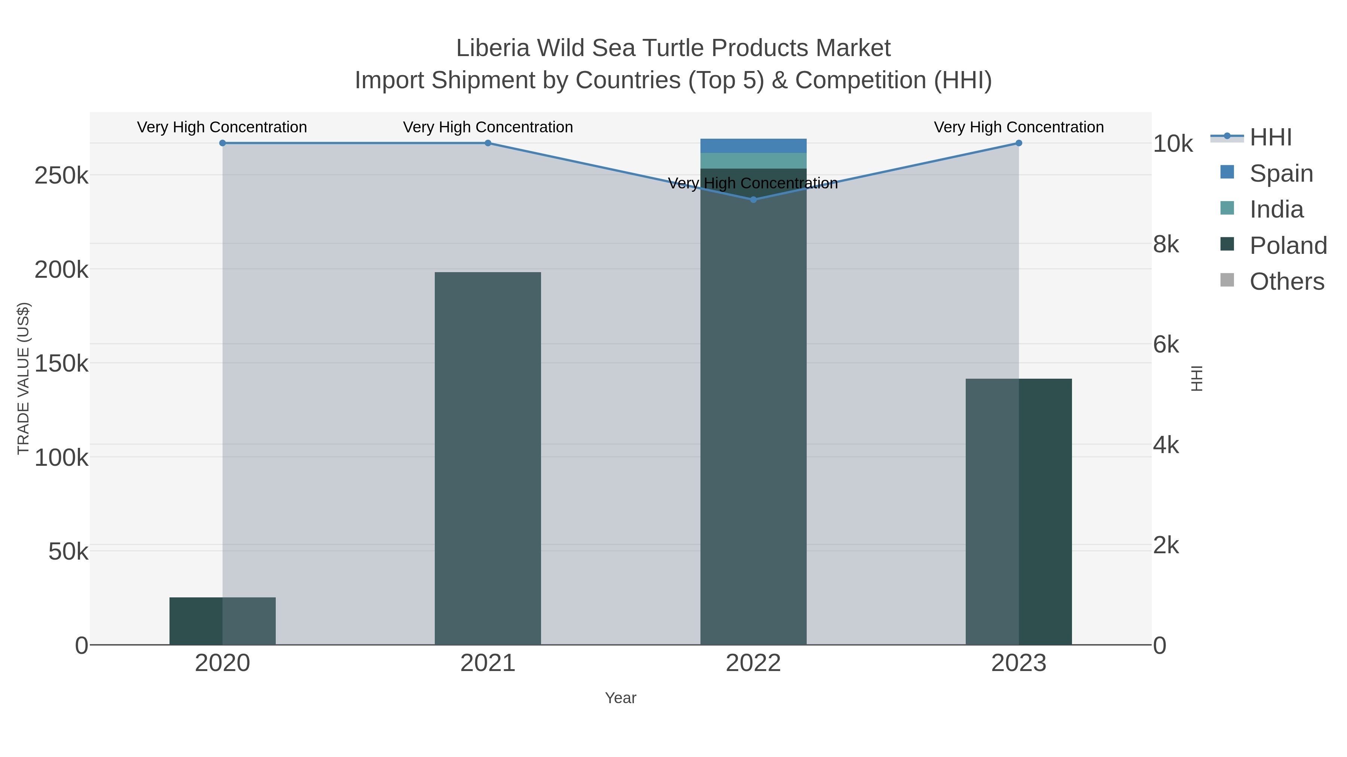Click the 50k trade value tick label
Image resolution: width=1347 pixels, height=757 pixels.
(68, 552)
